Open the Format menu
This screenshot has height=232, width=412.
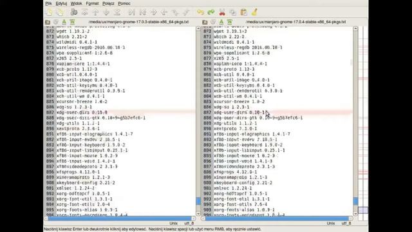pos(92,3)
